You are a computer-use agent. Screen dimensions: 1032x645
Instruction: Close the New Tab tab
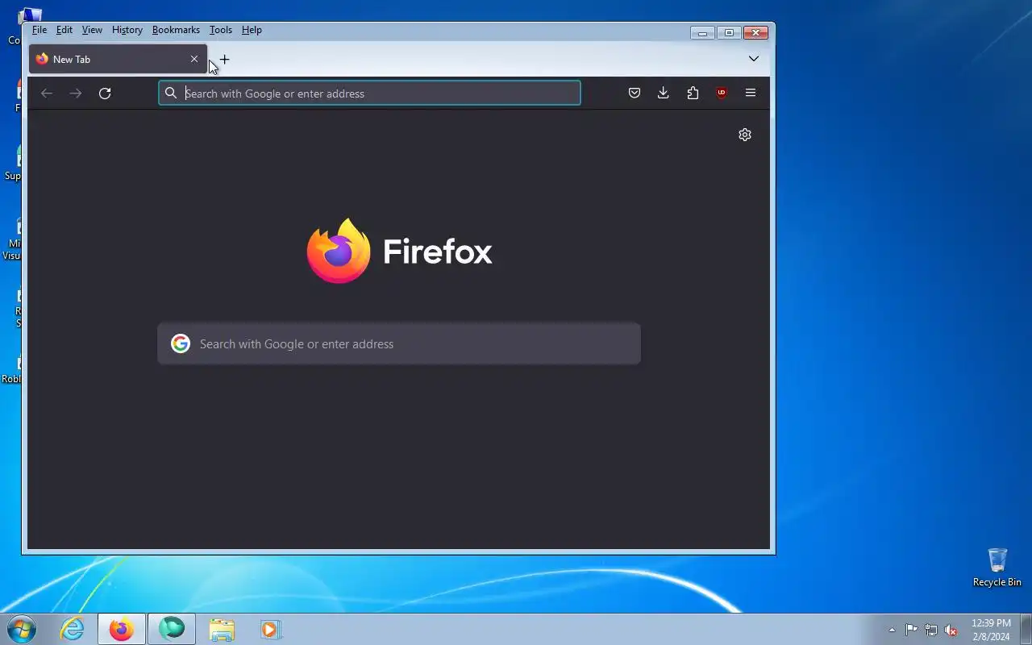click(x=194, y=59)
